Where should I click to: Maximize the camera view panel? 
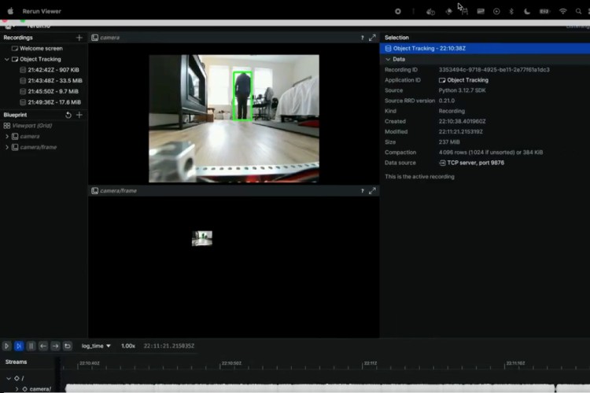(372, 38)
